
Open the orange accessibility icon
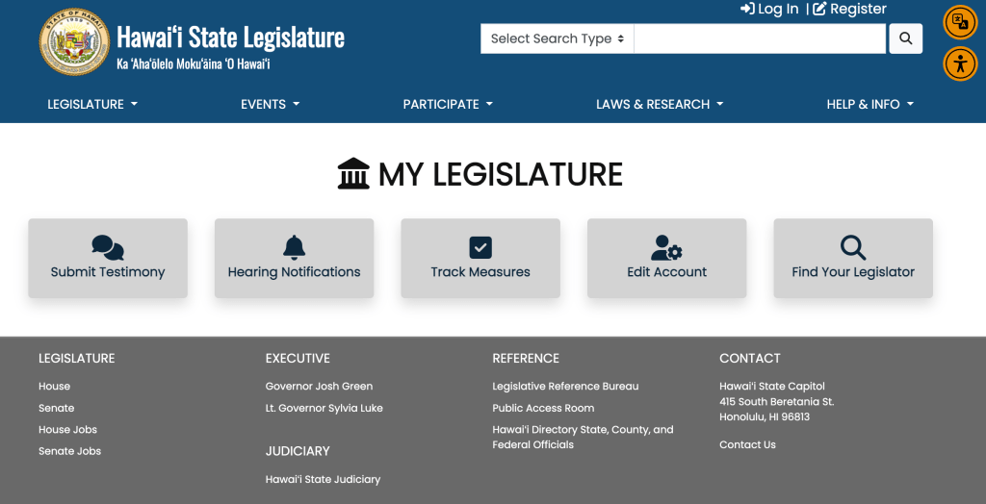tap(960, 64)
